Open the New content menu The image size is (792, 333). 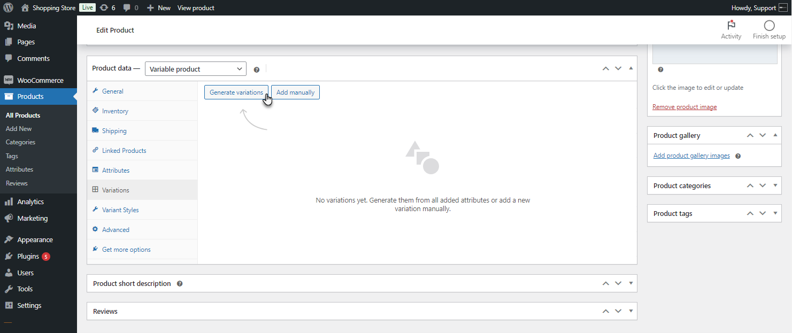point(159,7)
